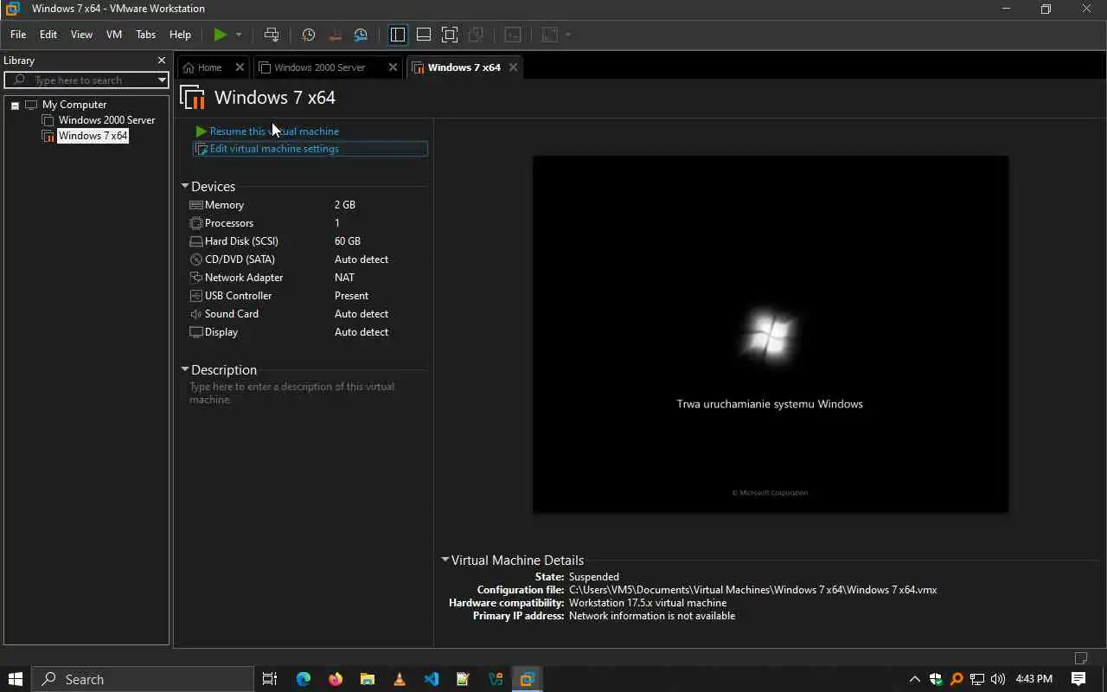
Task: Switch to the Windows 2000 Server tab
Action: [x=319, y=67]
